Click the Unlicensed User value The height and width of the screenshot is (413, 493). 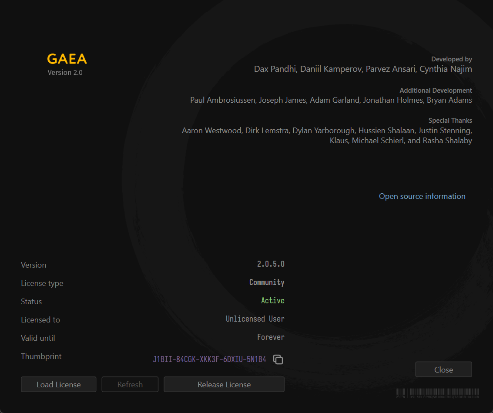[x=255, y=319]
